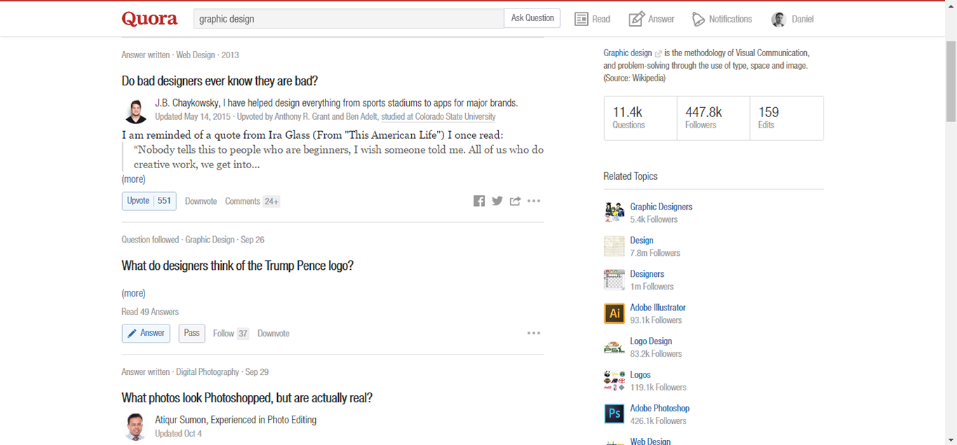Open the Quora home logo

tap(149, 19)
